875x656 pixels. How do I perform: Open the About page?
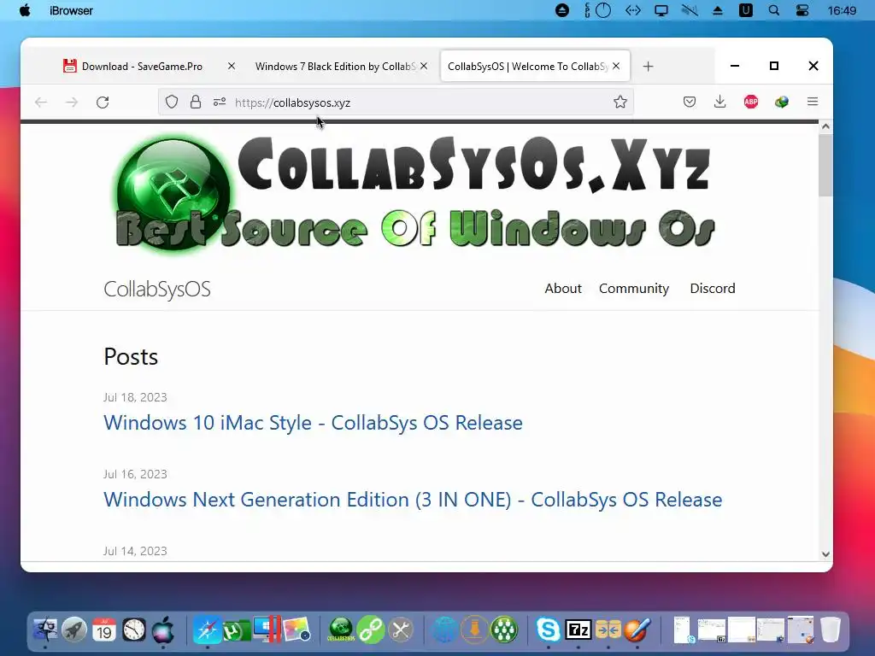coord(563,289)
